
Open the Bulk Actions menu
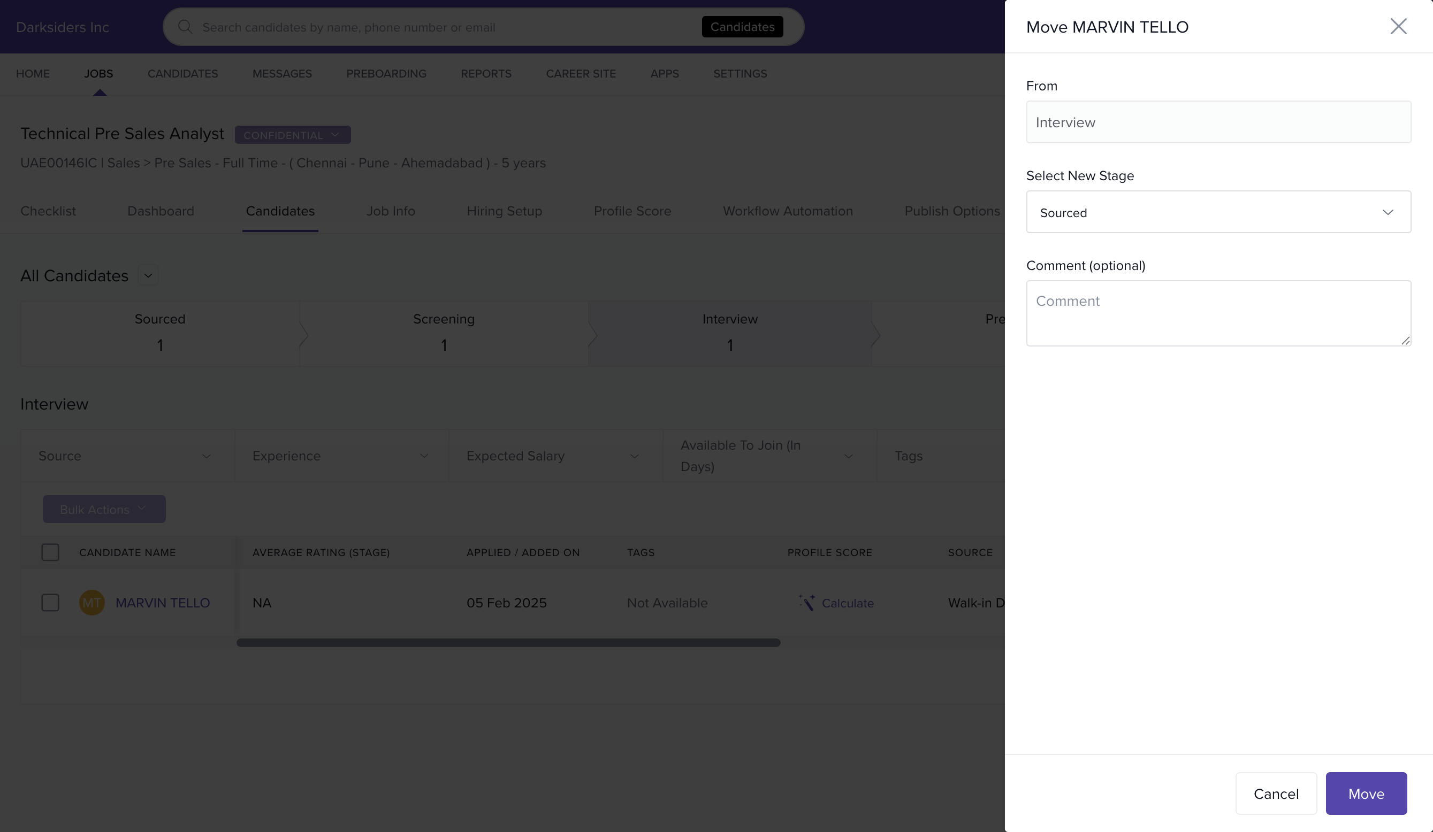pyautogui.click(x=104, y=509)
